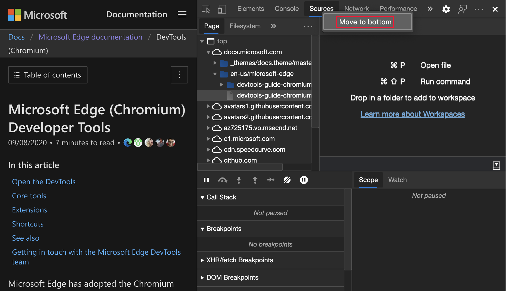Click Step into next function call
506x291 pixels.
point(239,180)
